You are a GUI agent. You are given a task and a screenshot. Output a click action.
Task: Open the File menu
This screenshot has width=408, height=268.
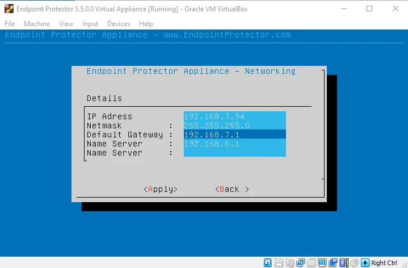tap(10, 24)
